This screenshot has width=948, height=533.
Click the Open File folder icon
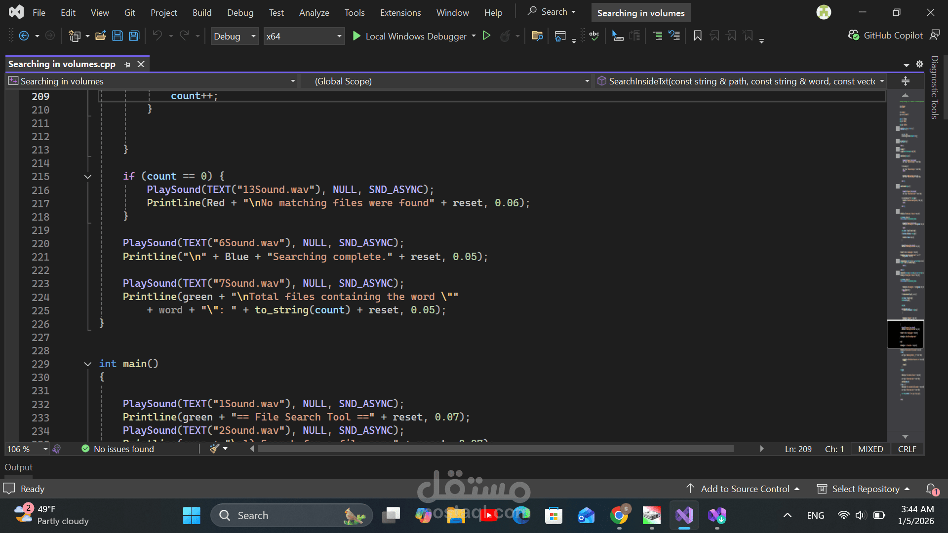click(101, 36)
